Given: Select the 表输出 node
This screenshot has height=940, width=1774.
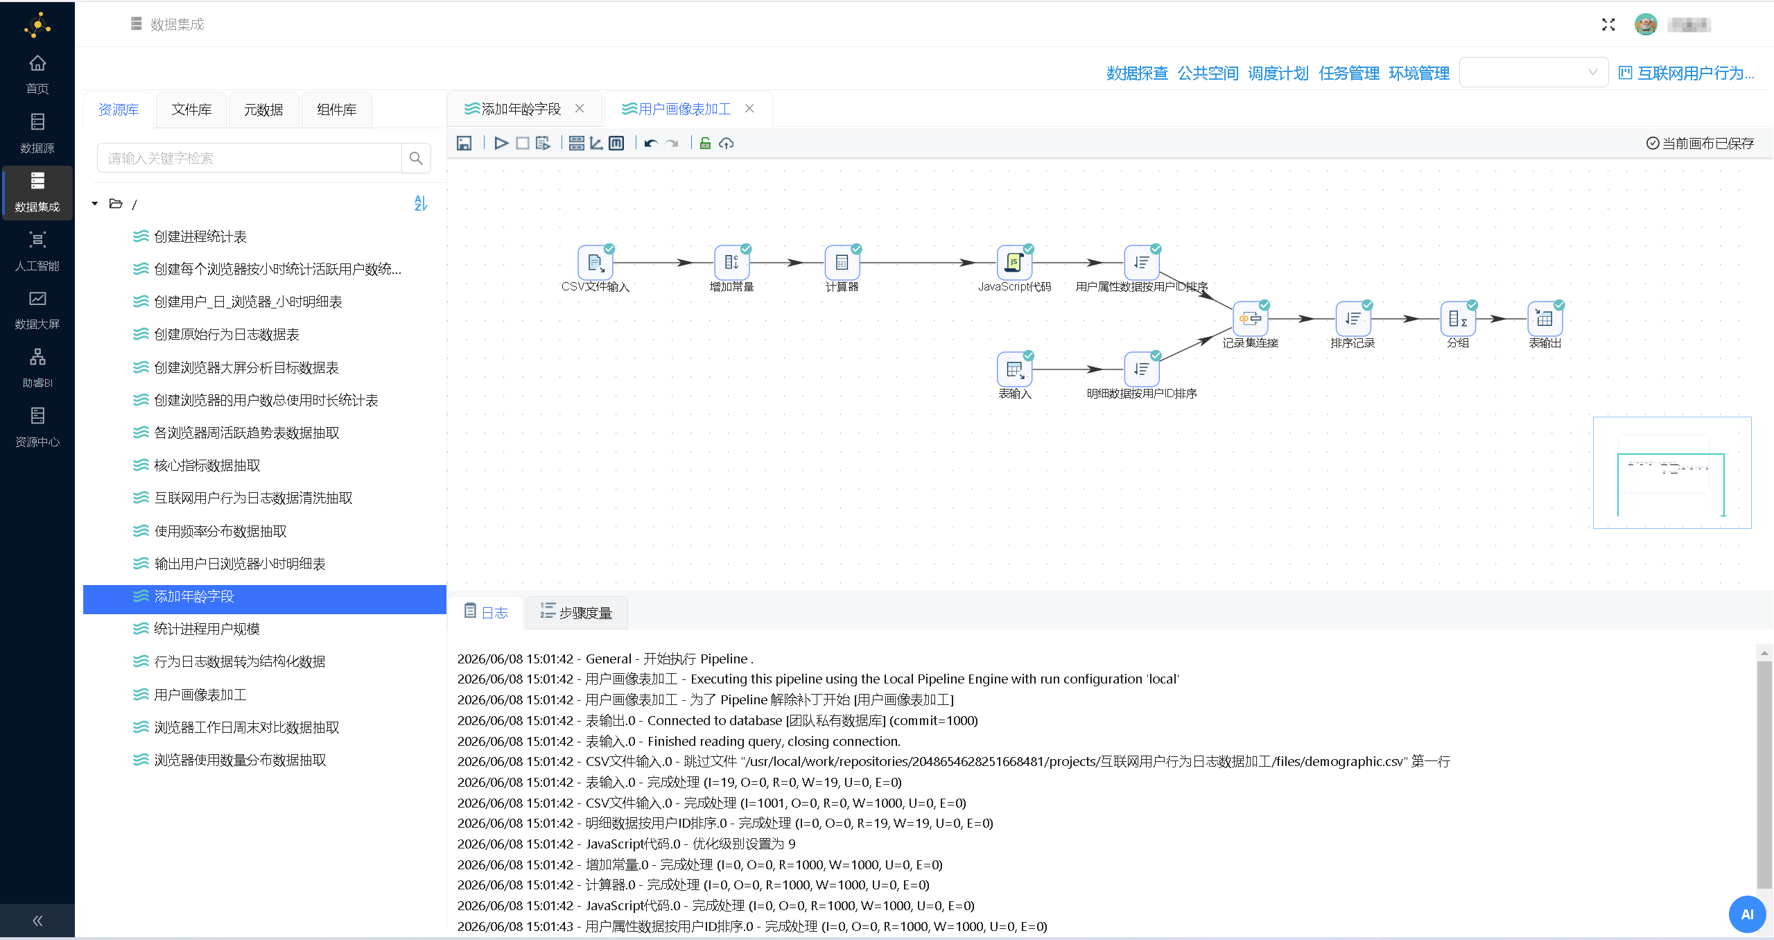Looking at the screenshot, I should pos(1545,319).
